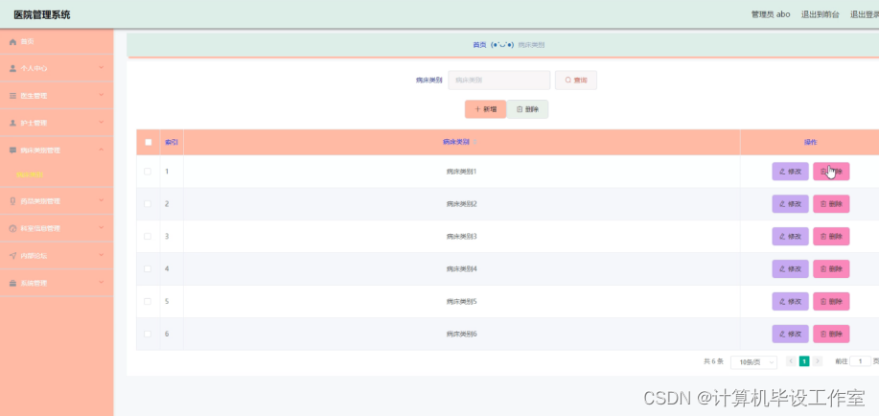Click the sort arrows beside 病床类别 column header
Viewport: 879px width, 416px height.
coord(474,143)
